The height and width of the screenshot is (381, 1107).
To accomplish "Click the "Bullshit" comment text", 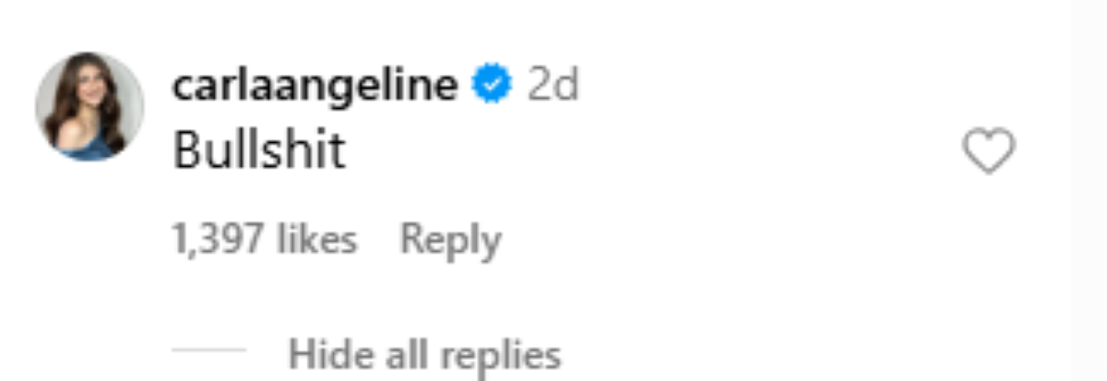I will tap(259, 151).
